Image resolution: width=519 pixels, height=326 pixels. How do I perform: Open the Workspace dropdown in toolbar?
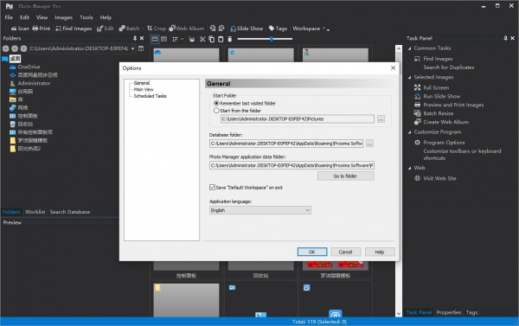click(309, 29)
